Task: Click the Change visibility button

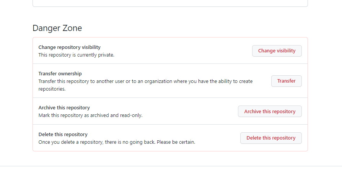Action: click(277, 51)
